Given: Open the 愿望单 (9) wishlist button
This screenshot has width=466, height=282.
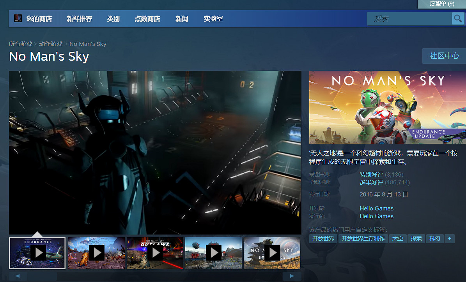Looking at the screenshot, I should tap(442, 4).
